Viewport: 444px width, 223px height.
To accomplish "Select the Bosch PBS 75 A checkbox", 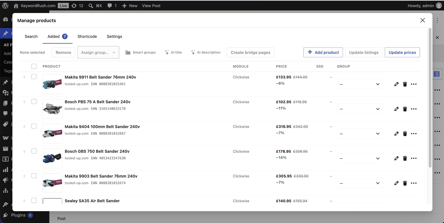I will 34,102.
